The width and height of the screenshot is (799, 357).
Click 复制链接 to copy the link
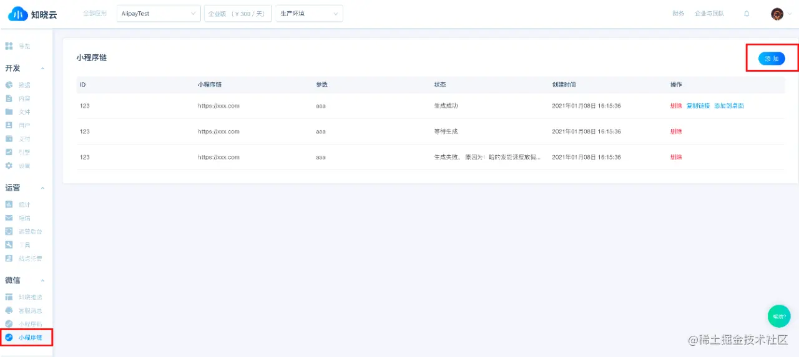pyautogui.click(x=698, y=106)
